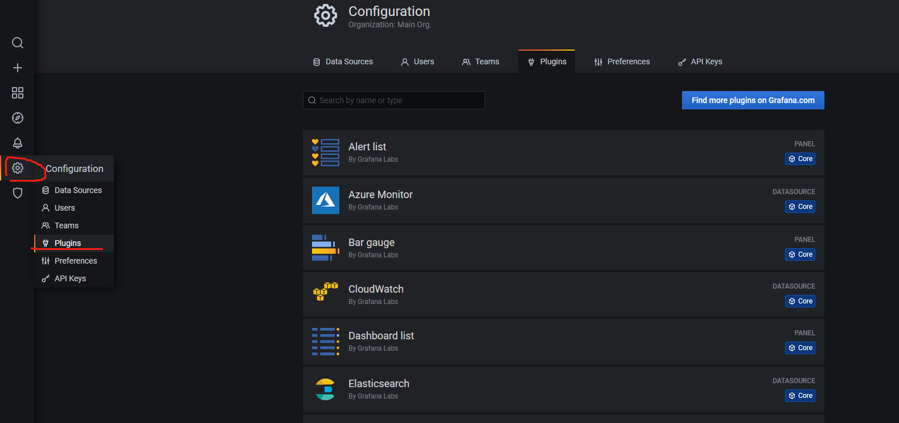
Task: Open the Azure Monitor plugin
Action: [x=564, y=200]
